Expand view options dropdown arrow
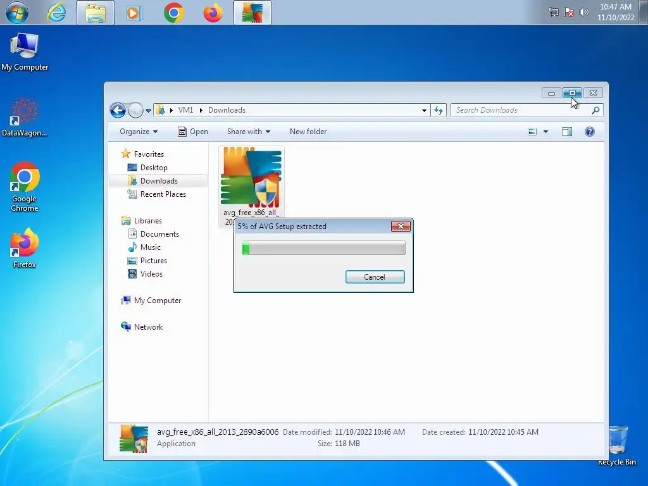Screen dimensions: 648x486 pos(545,132)
